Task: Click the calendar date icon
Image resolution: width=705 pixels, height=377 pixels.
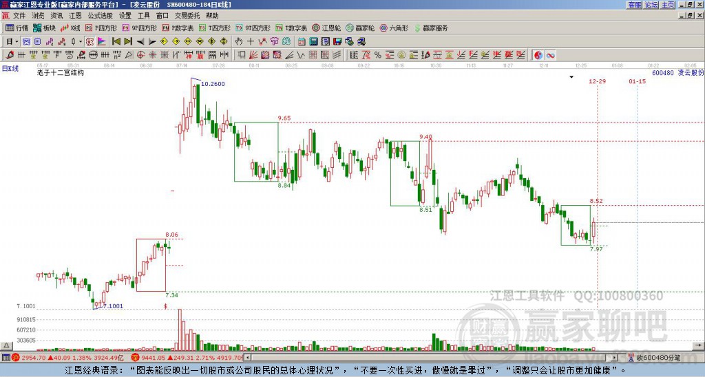Action: click(x=302, y=42)
